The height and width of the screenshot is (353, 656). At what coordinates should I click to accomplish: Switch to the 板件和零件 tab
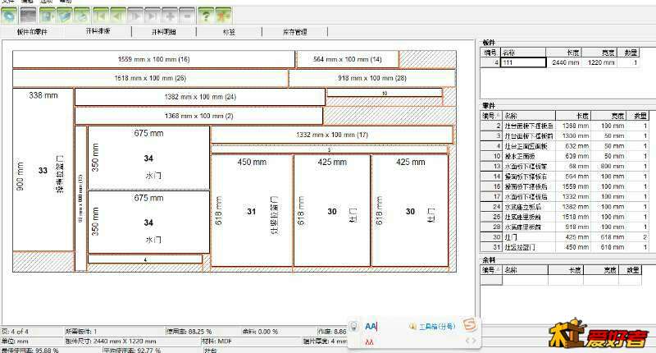(33, 32)
